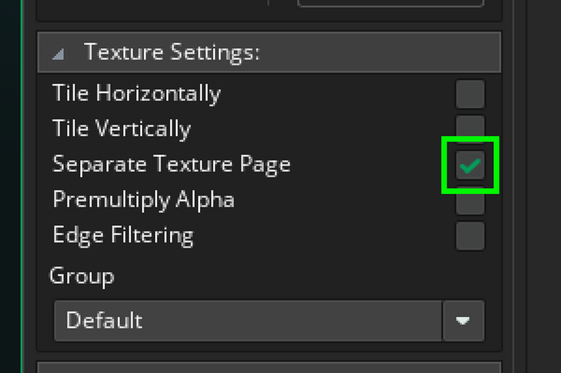Click the green checkmark icon

tap(470, 165)
